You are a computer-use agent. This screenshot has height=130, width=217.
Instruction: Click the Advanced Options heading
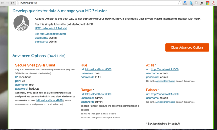coord(29,56)
